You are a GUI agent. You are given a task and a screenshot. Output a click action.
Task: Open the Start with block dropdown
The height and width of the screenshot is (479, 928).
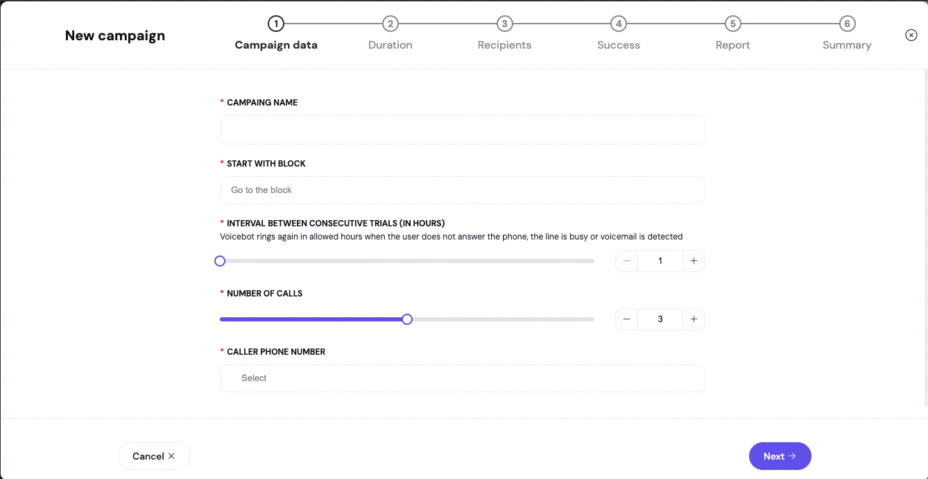(x=462, y=190)
